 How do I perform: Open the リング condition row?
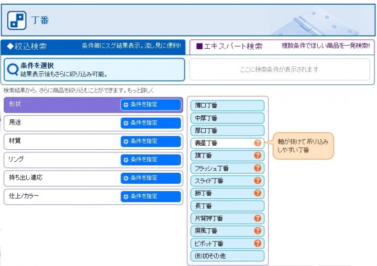[x=93, y=160]
